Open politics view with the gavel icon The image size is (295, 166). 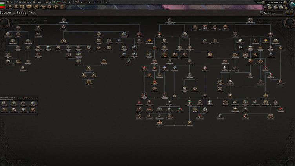click(9, 7)
